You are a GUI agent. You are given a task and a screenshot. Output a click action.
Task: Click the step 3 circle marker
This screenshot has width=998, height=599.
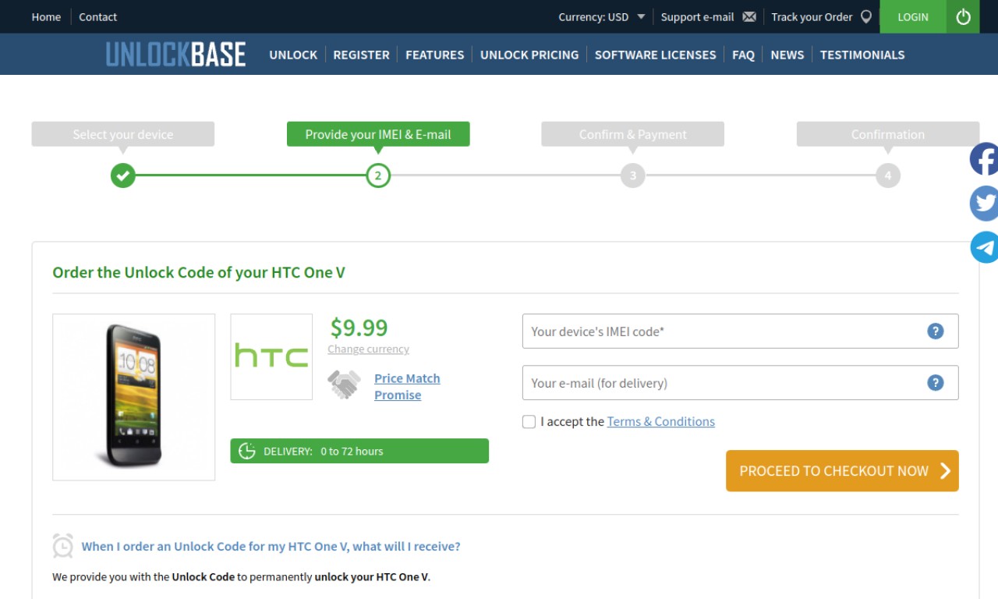coord(633,175)
